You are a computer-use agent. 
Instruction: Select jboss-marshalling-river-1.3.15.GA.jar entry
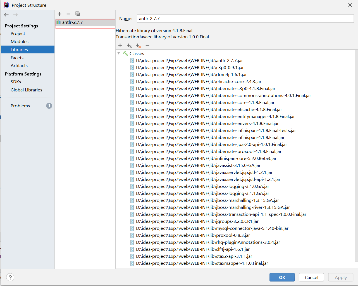point(213,207)
